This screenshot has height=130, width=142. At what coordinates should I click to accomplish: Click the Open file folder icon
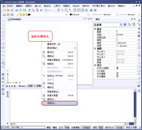coord(8,10)
